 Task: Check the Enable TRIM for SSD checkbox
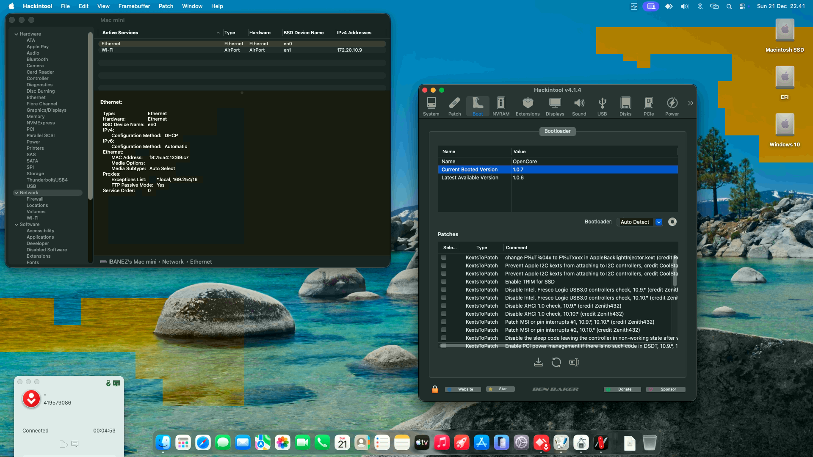point(444,281)
